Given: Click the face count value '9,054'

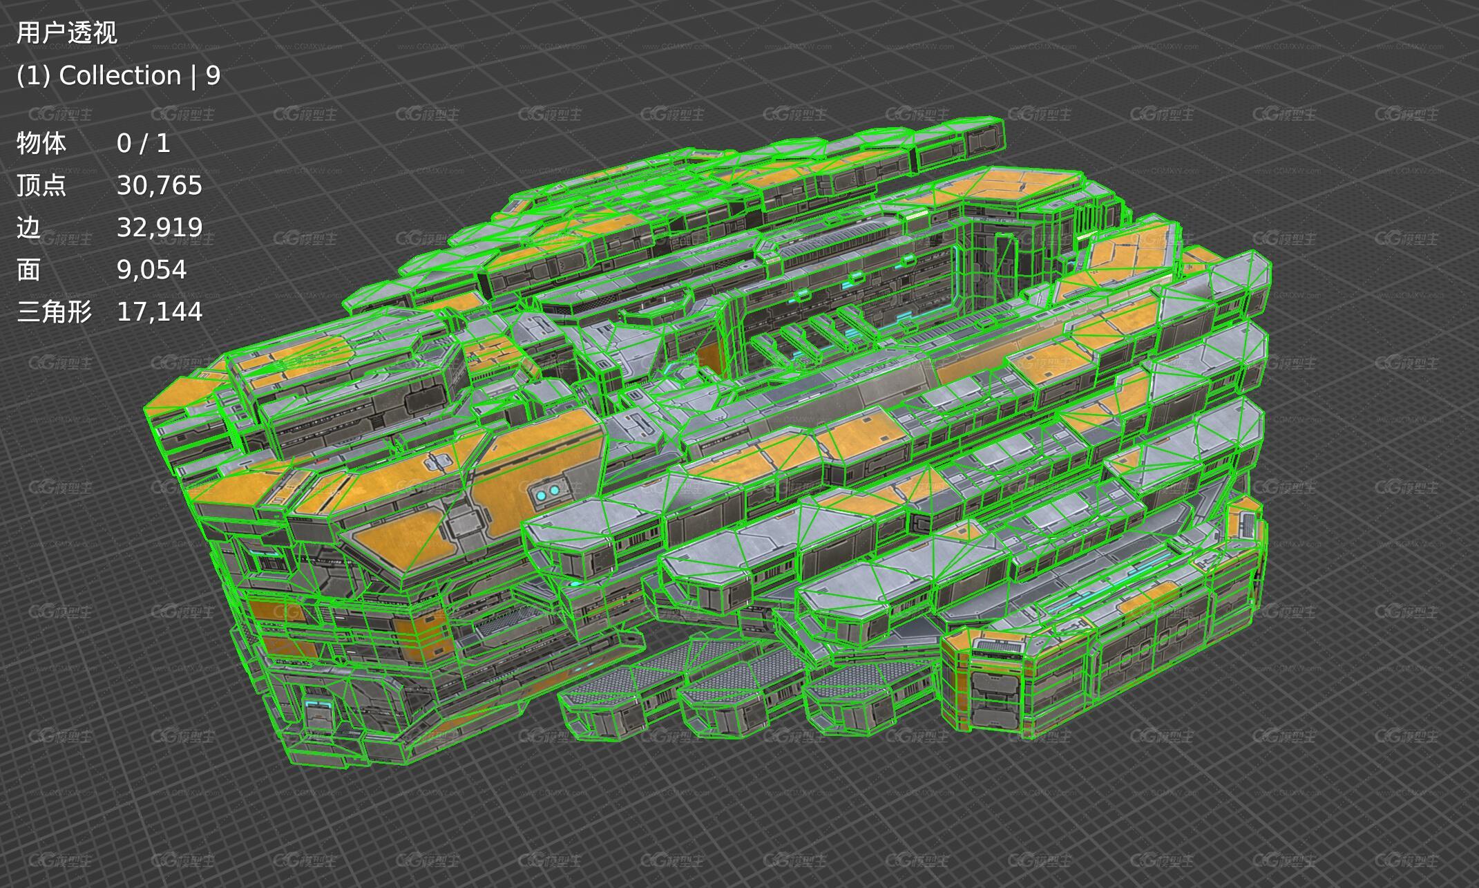Looking at the screenshot, I should (152, 270).
